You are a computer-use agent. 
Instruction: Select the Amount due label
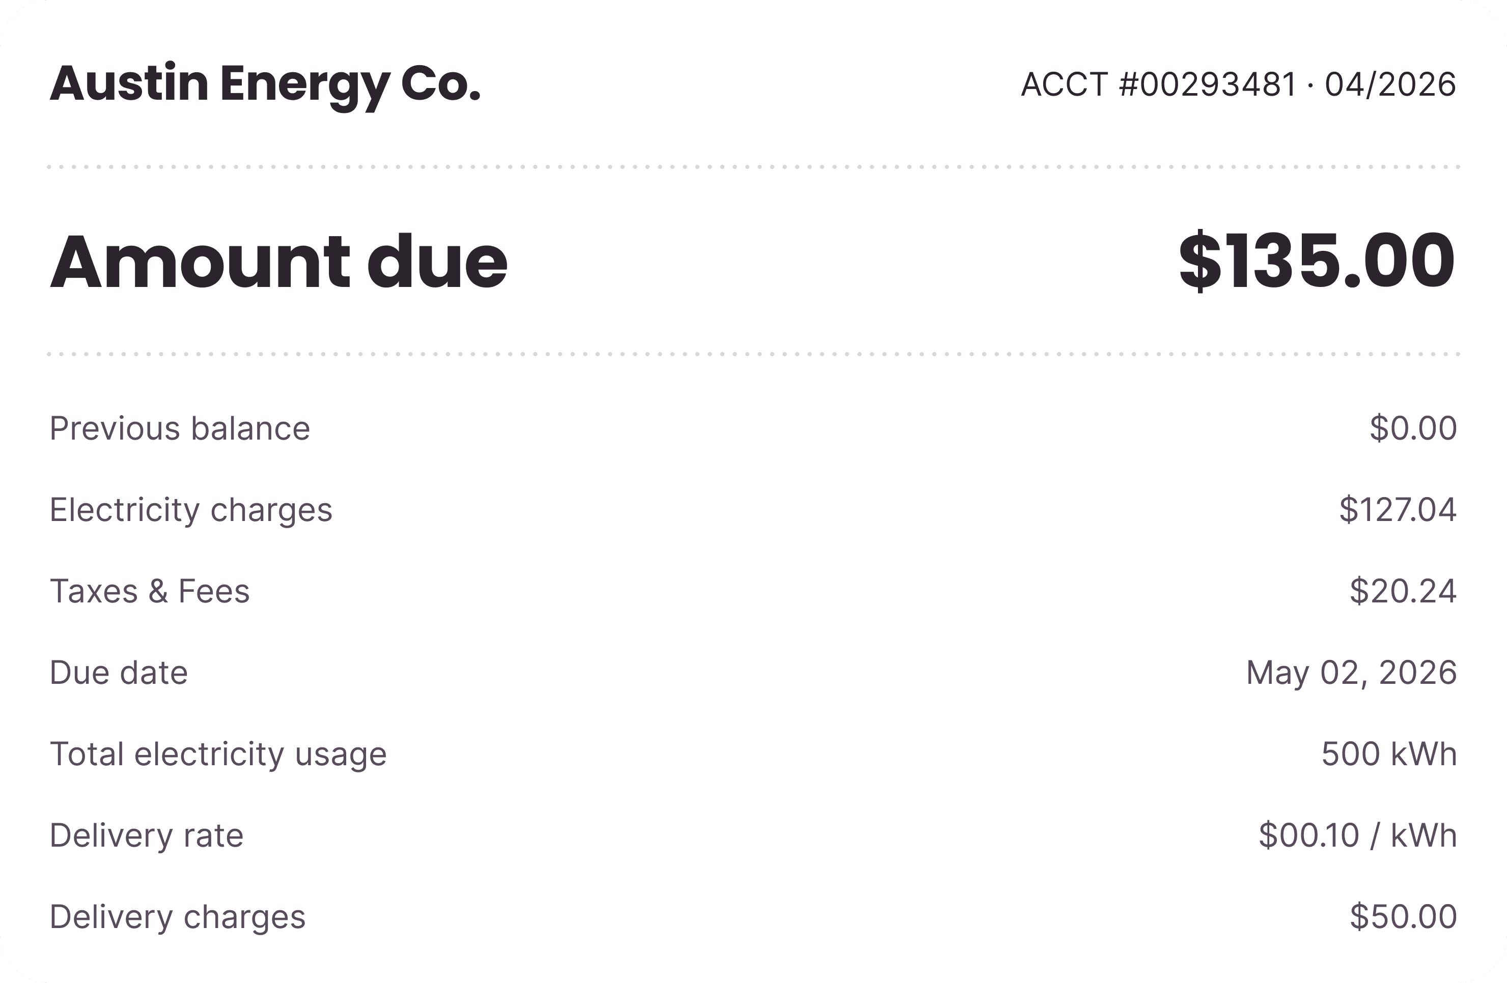point(278,262)
